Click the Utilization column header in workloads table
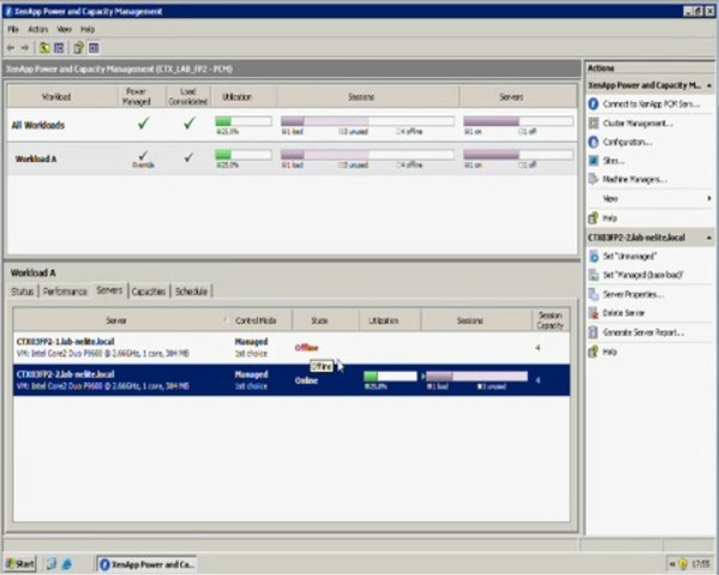719x575 pixels. [x=237, y=97]
